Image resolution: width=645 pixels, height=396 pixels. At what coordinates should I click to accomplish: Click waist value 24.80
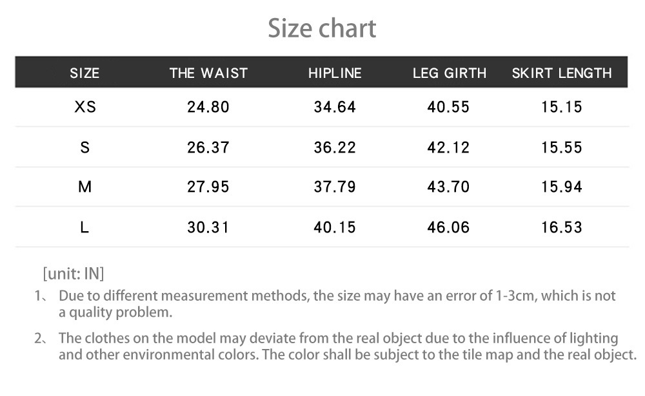(x=208, y=107)
